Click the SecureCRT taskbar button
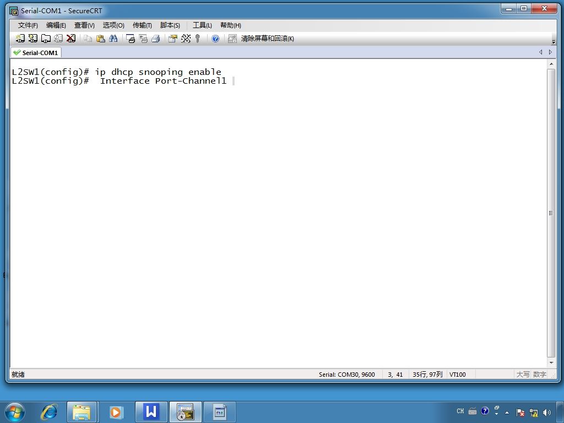This screenshot has width=564, height=423. [185, 412]
